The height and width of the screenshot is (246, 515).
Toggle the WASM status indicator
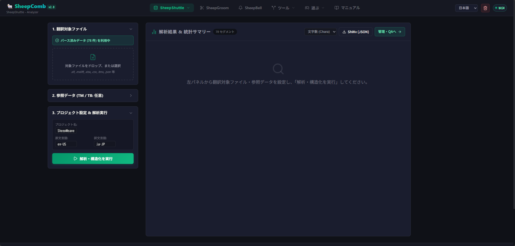point(500,8)
